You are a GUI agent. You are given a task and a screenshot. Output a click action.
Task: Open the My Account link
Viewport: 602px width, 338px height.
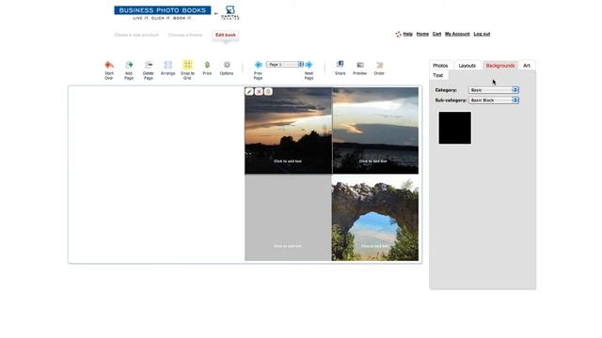[457, 34]
